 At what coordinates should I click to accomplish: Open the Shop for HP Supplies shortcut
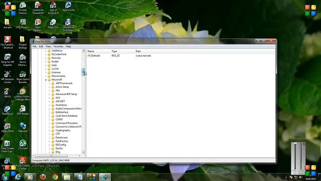coord(8,60)
